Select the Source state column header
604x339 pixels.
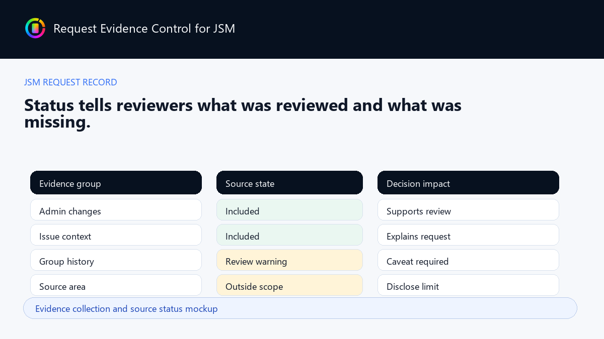pos(289,183)
